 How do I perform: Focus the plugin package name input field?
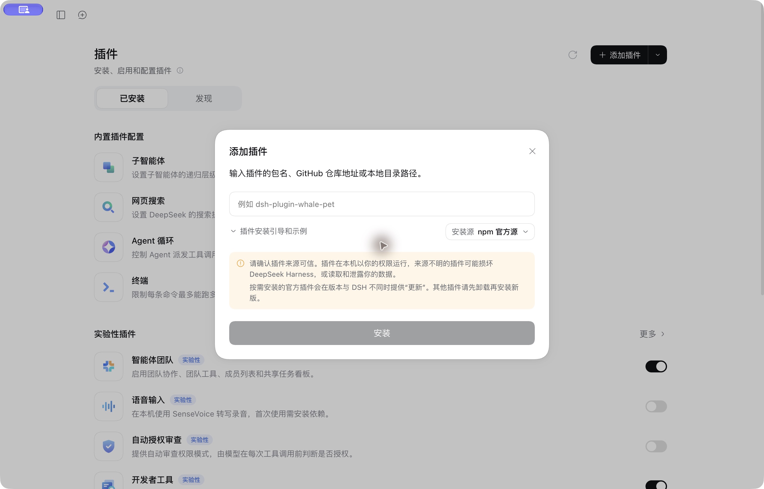(x=382, y=204)
